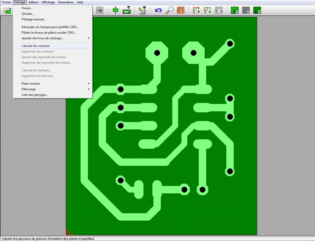Click the large octagonal pad at top center

pos(157,53)
